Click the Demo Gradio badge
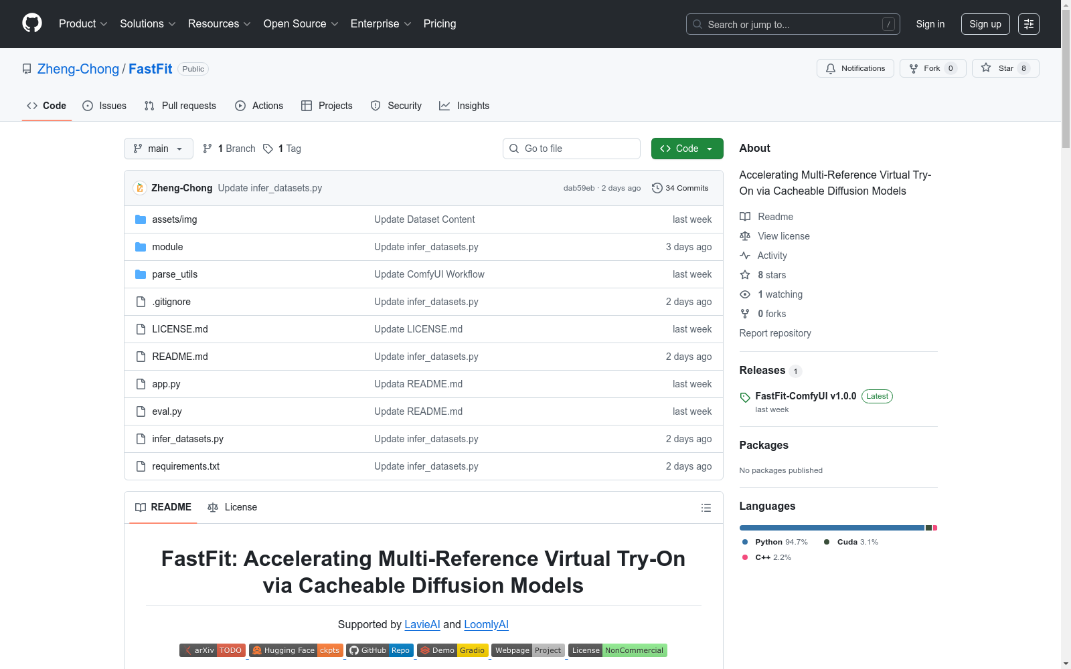This screenshot has height=669, width=1071. (x=452, y=650)
